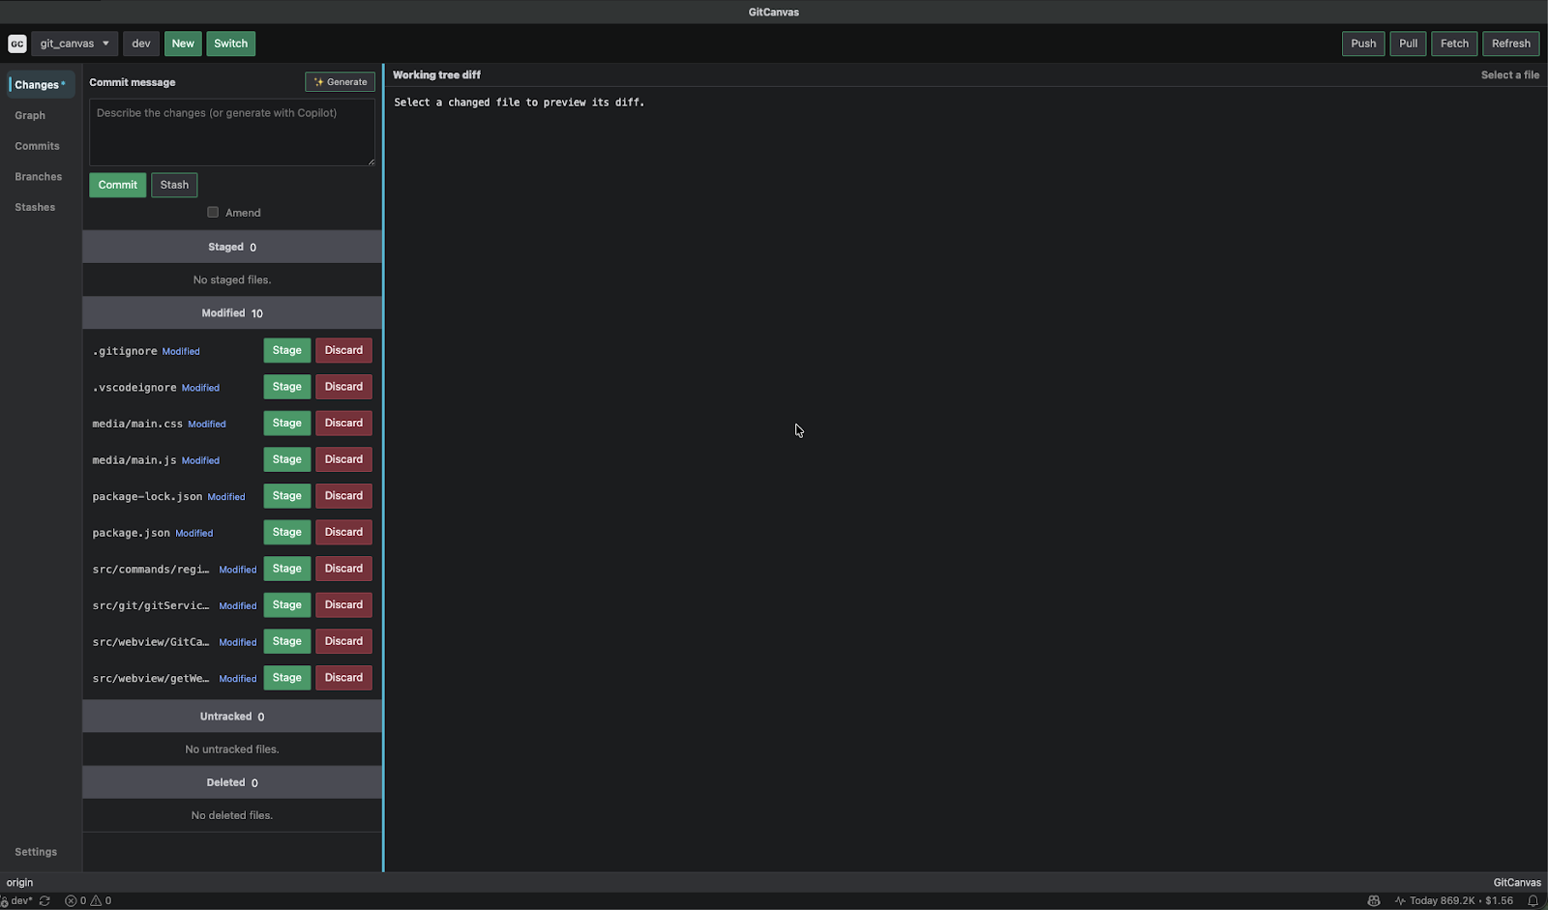Stage package-lock.json

(x=286, y=496)
